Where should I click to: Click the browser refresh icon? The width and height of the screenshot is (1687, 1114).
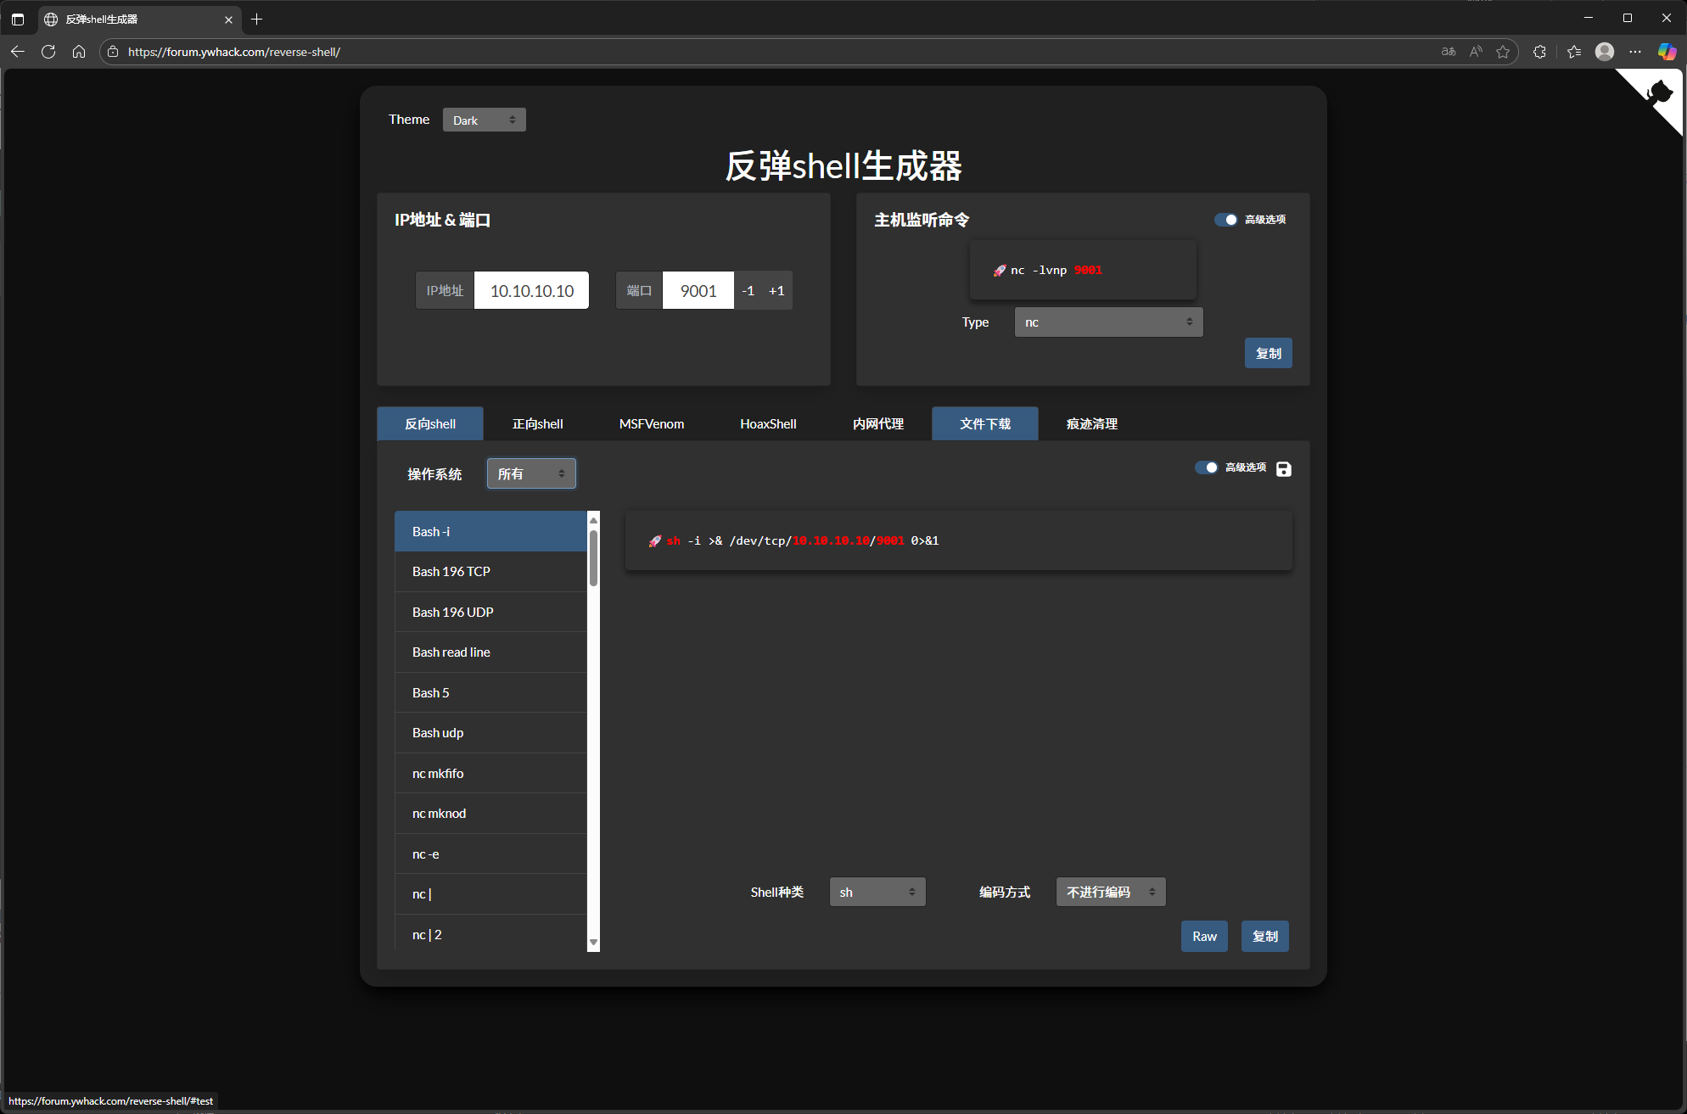(48, 52)
